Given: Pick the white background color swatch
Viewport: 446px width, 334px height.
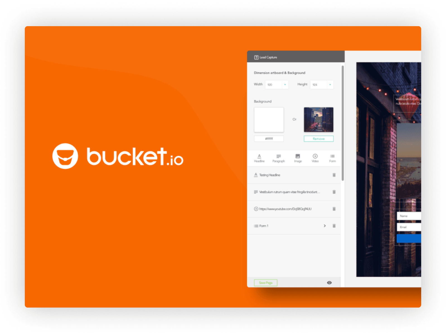Looking at the screenshot, I should click(269, 120).
